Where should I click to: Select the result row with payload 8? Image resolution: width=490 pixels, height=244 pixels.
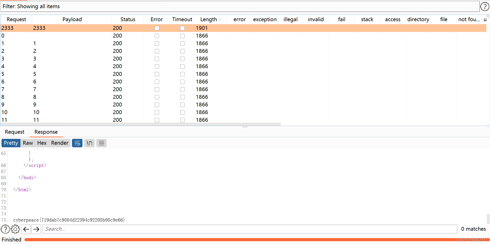(x=243, y=97)
